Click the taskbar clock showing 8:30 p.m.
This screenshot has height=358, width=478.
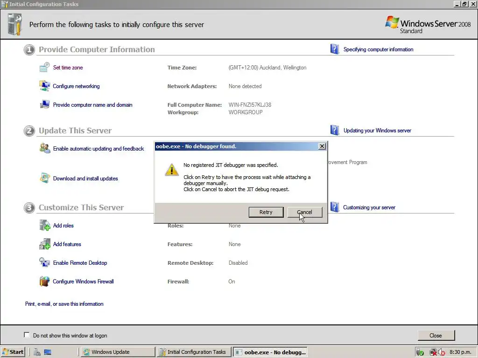(460, 352)
